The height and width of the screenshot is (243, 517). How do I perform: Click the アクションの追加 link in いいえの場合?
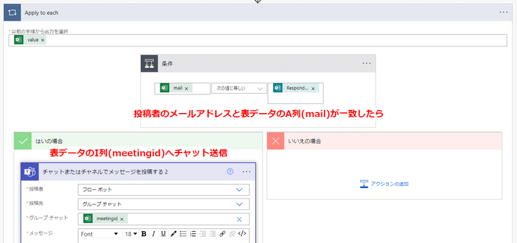(x=385, y=184)
